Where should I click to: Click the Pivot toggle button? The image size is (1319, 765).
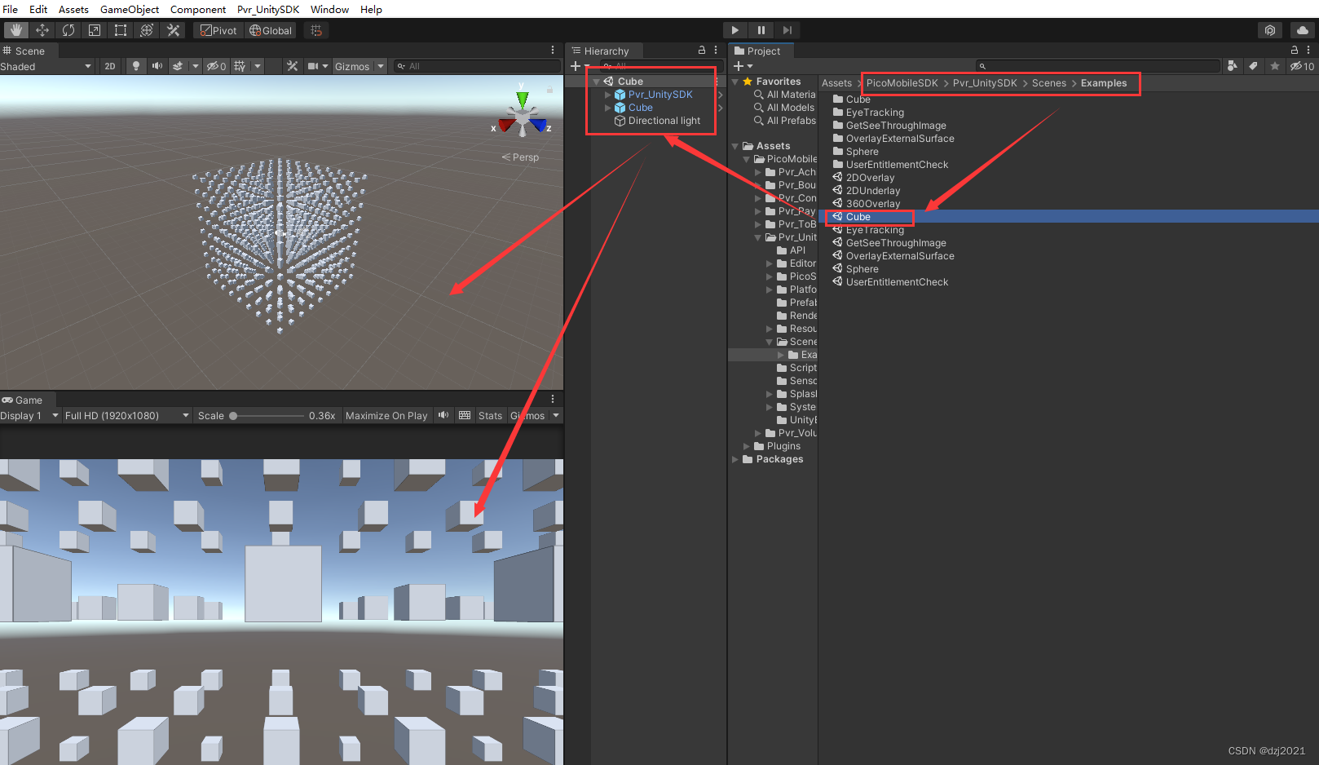point(218,30)
